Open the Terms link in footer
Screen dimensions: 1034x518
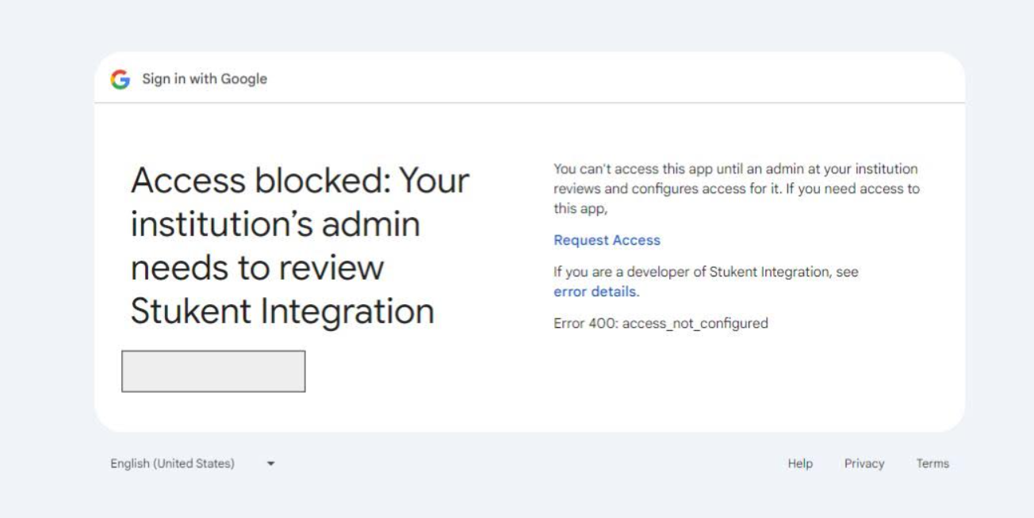[x=933, y=463]
